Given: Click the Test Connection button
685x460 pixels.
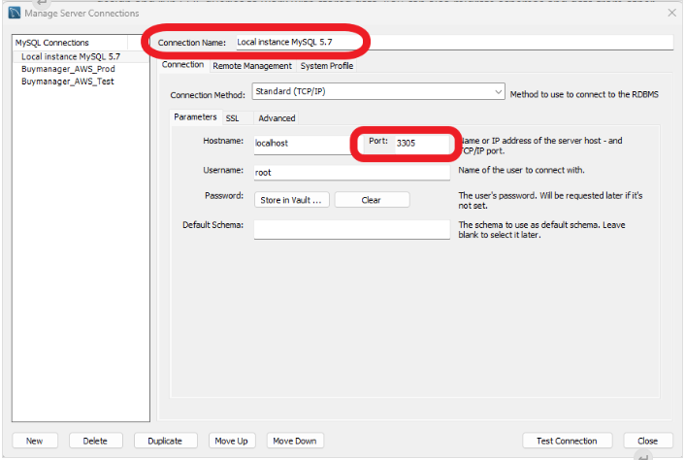Looking at the screenshot, I should pyautogui.click(x=567, y=441).
